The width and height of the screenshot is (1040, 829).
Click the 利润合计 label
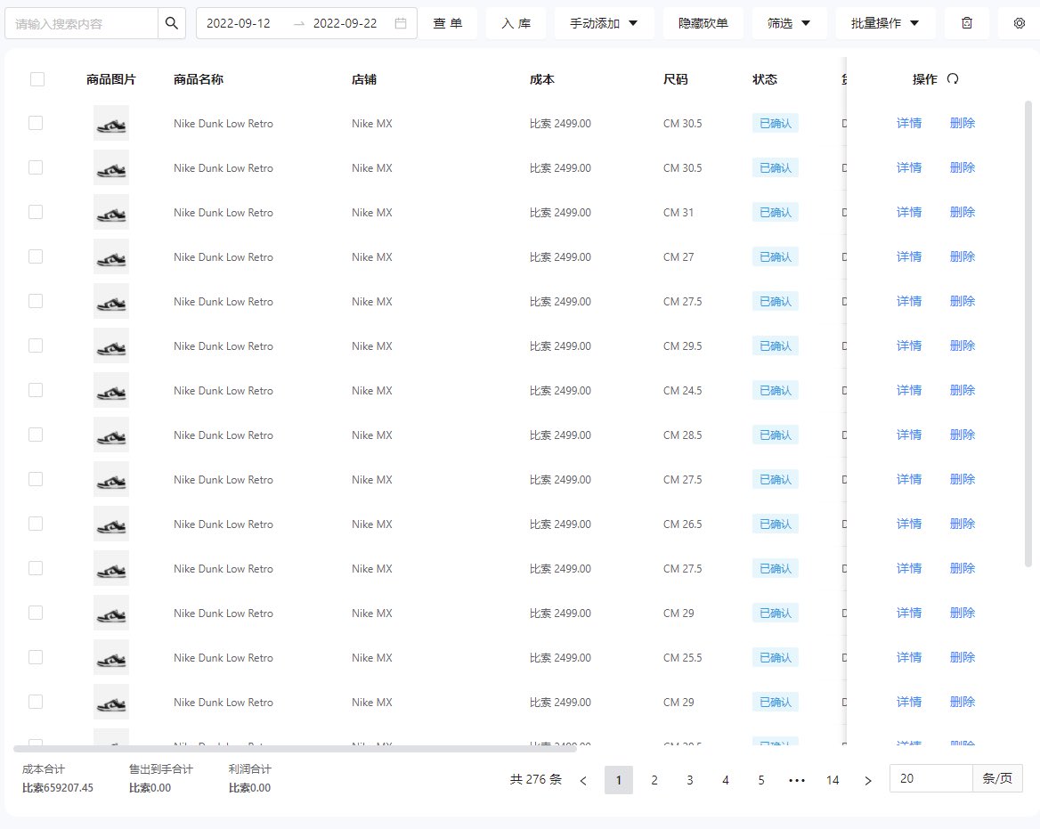click(250, 769)
